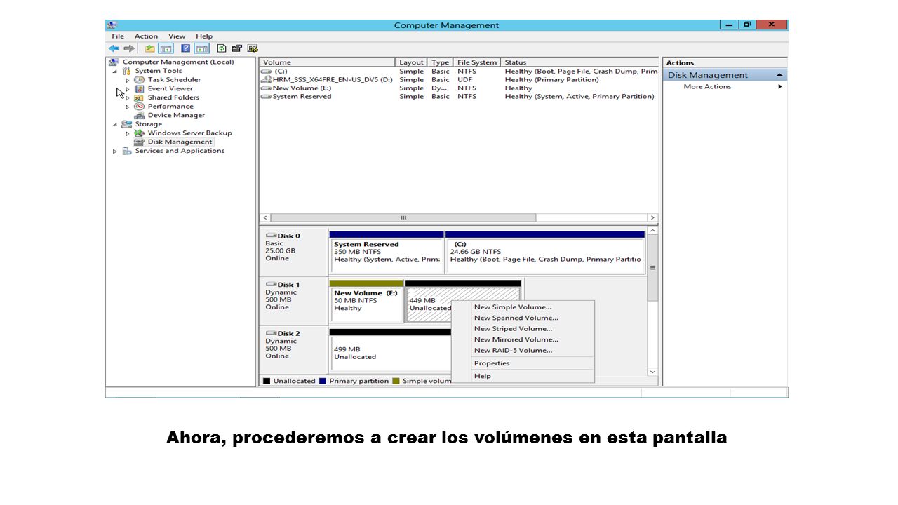Click the Back arrow in the toolbar
The height and width of the screenshot is (505, 898).
coord(114,48)
